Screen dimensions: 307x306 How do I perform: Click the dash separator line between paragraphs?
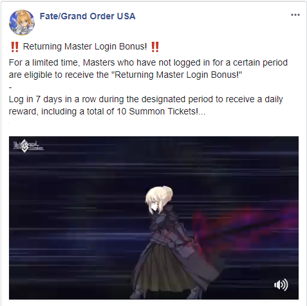tap(10, 87)
